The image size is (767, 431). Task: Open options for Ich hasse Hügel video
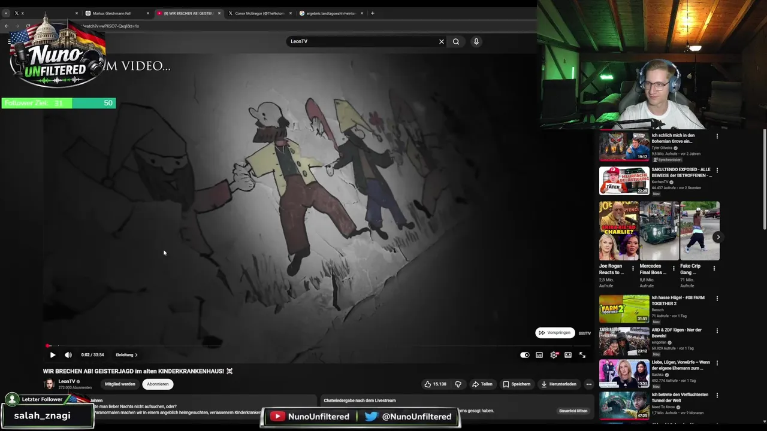(717, 299)
